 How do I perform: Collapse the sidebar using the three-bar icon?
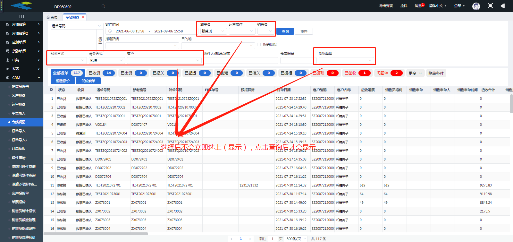coord(21,16)
